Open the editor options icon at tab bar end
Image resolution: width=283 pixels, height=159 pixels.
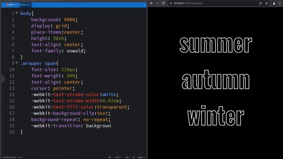(x=145, y=5)
